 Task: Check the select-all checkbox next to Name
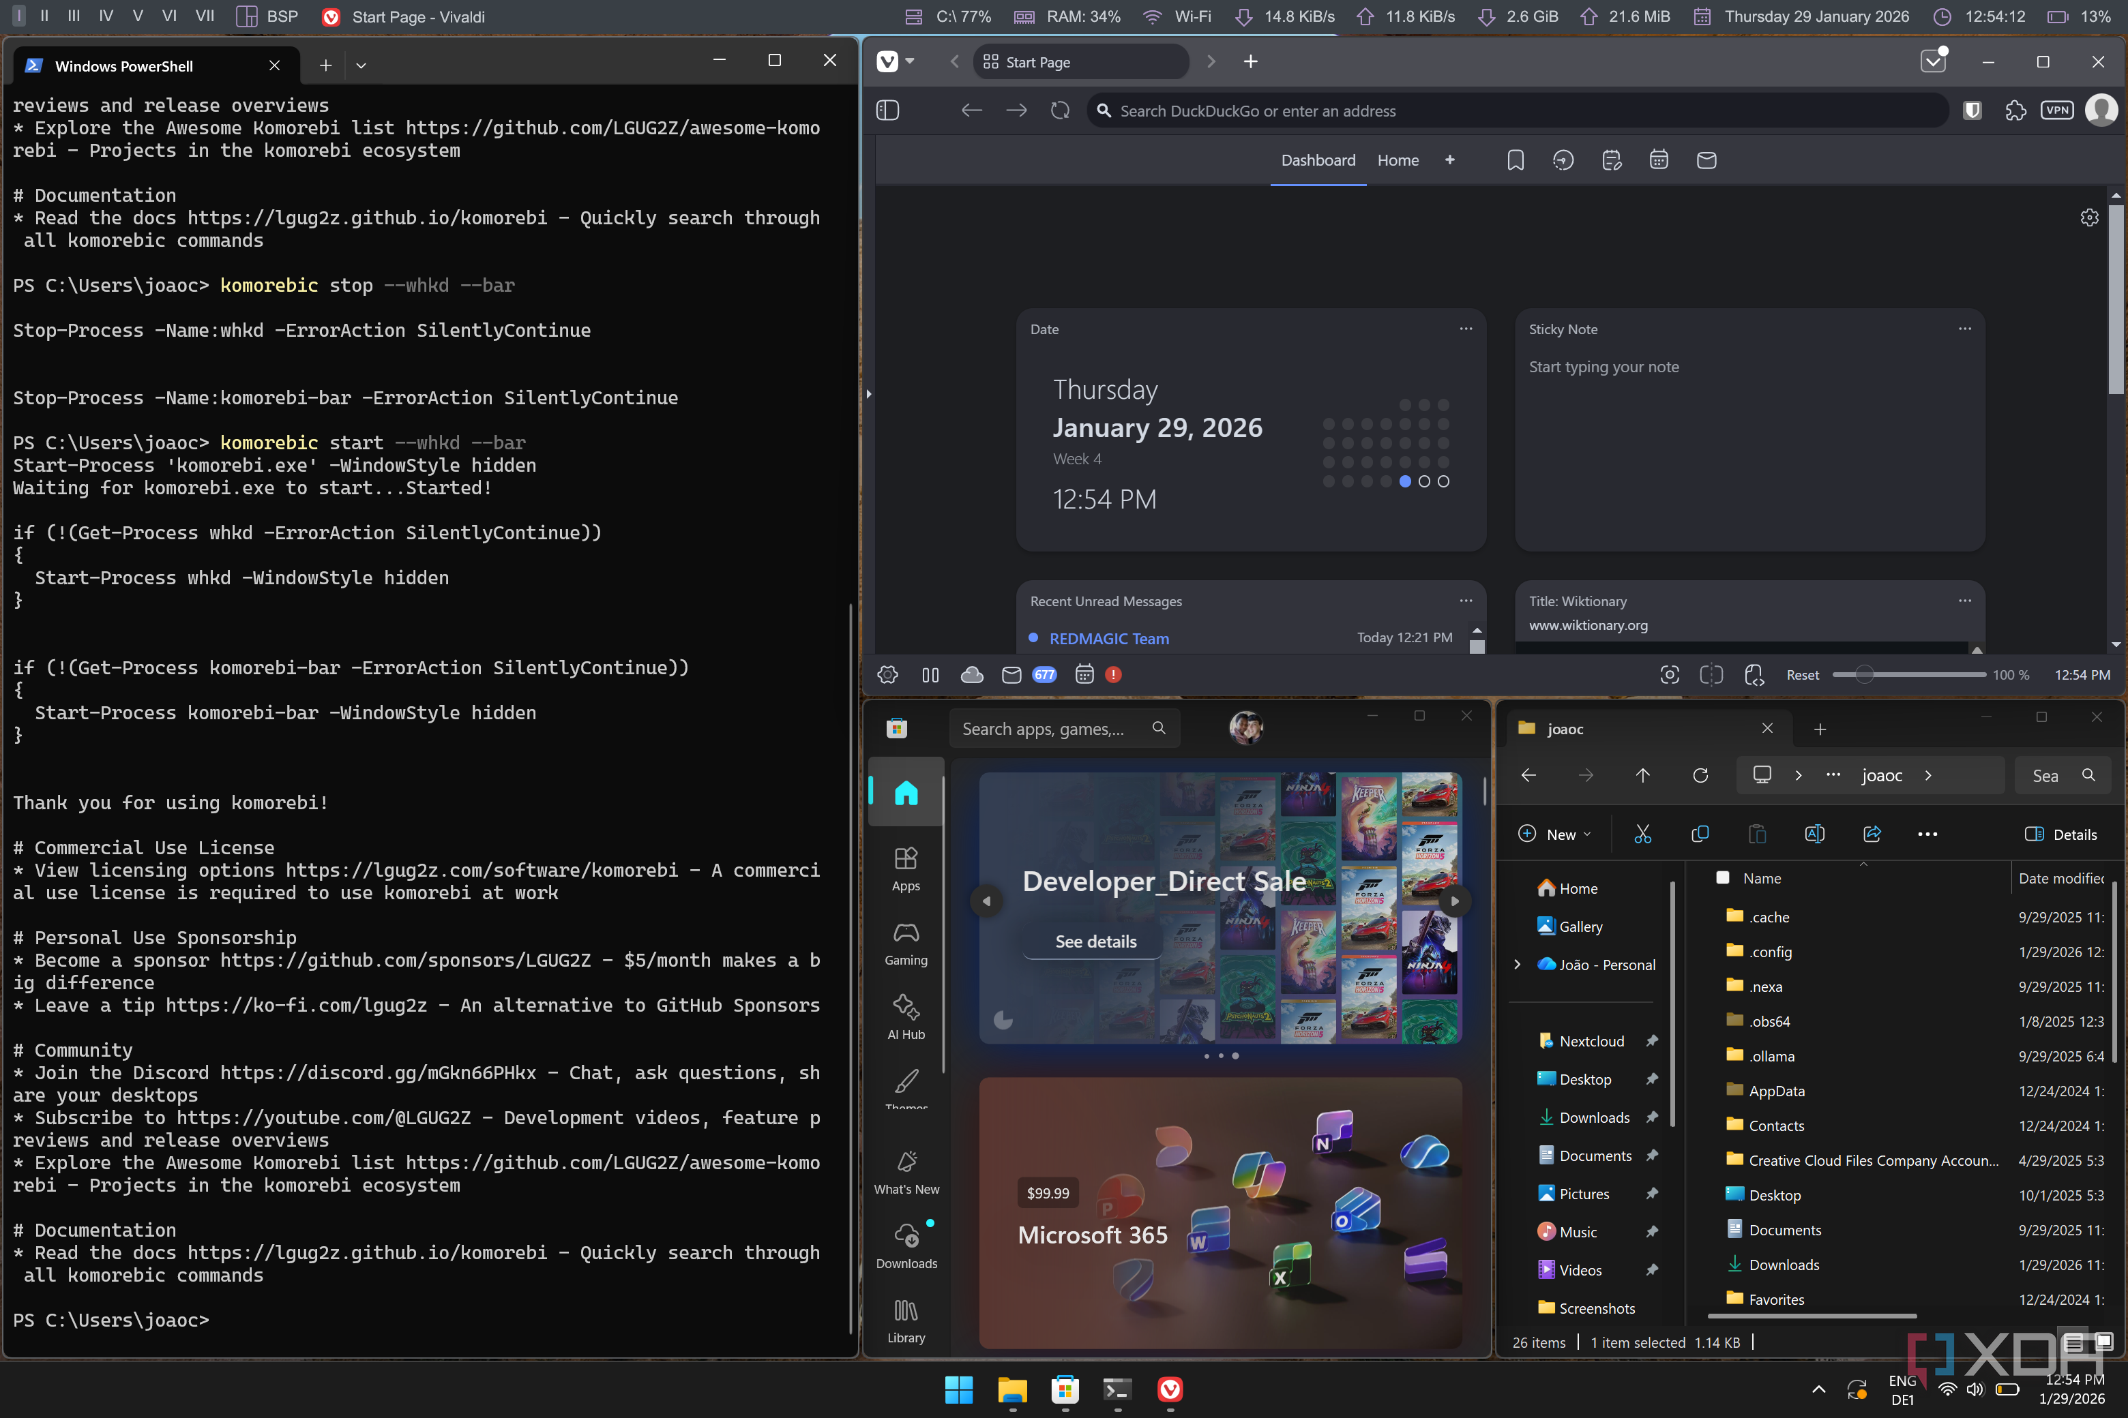pos(1723,877)
